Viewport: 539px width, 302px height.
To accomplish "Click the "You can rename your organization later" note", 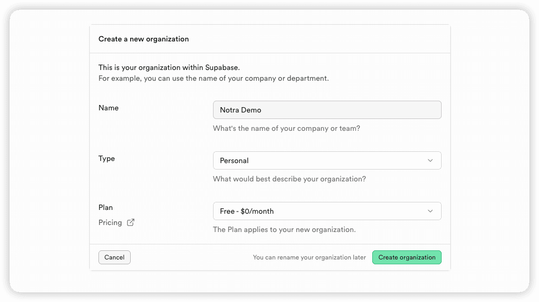I will coord(309,257).
